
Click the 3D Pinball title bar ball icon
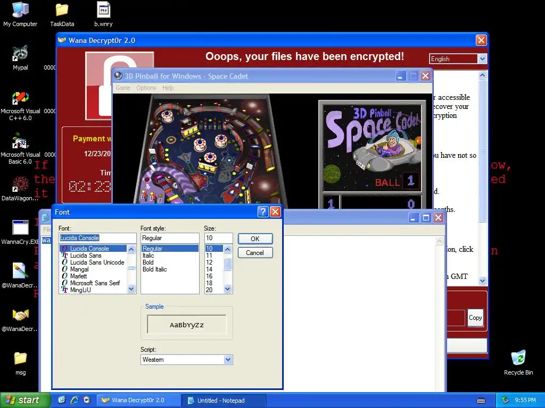pos(118,75)
